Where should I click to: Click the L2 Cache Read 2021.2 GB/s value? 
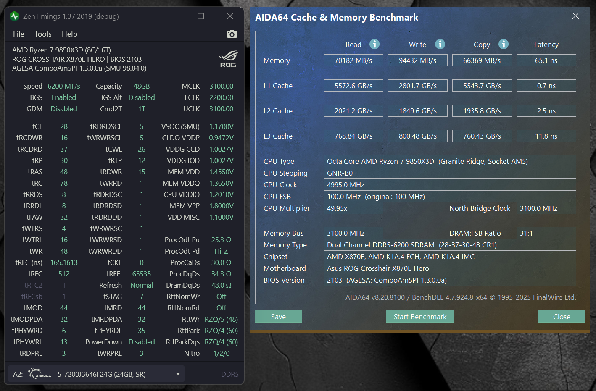[x=353, y=111]
